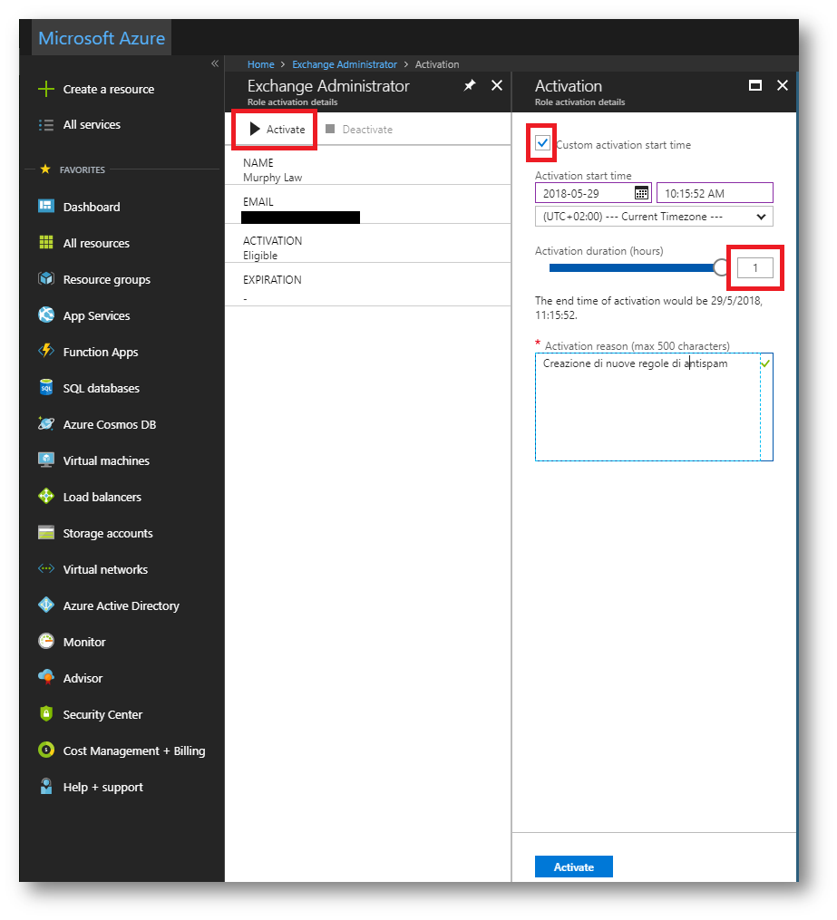Click the SQL databases icon

pos(46,387)
